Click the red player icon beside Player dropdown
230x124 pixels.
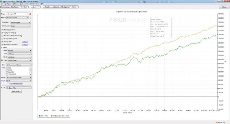pos(30,14)
